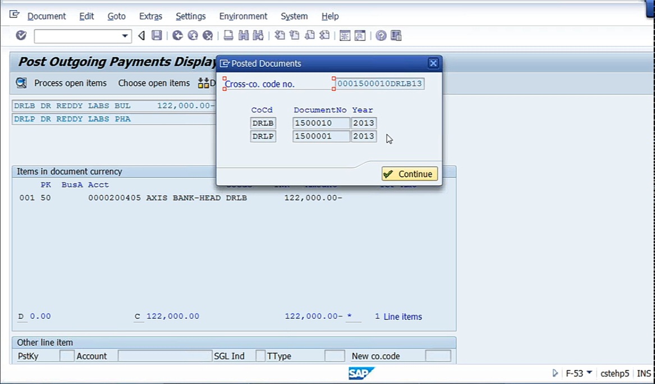Open the System menu

294,16
